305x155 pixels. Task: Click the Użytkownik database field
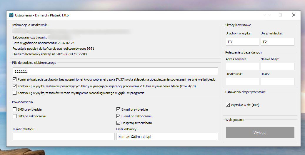[x=242, y=81]
